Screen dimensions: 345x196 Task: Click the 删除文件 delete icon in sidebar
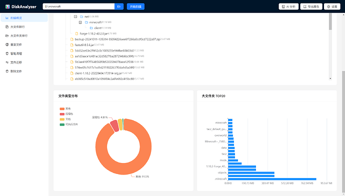(7, 71)
